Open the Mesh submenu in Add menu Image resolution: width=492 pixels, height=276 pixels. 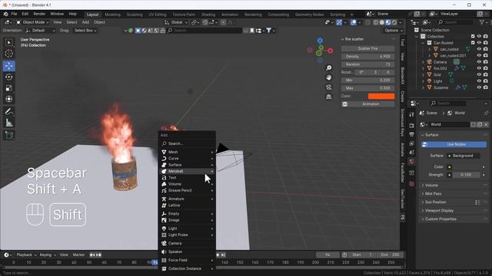click(x=187, y=152)
